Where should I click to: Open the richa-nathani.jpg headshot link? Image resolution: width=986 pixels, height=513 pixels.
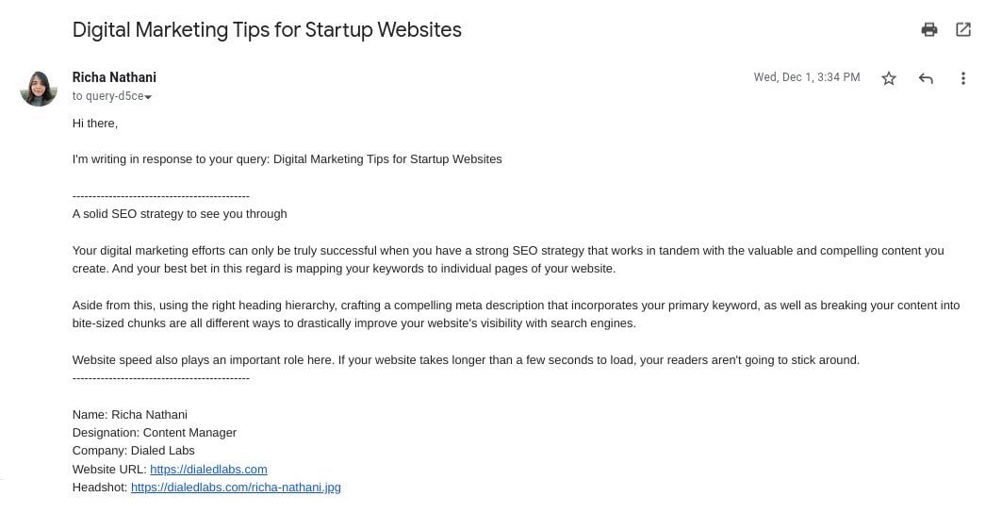(x=235, y=488)
